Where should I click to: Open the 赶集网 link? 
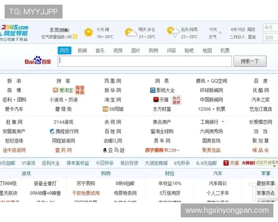pyautogui.click(x=14, y=122)
